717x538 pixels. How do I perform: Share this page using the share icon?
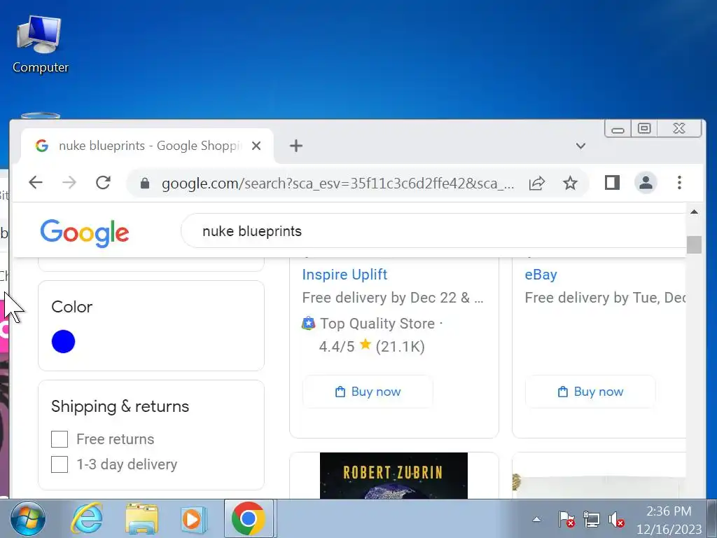point(537,183)
